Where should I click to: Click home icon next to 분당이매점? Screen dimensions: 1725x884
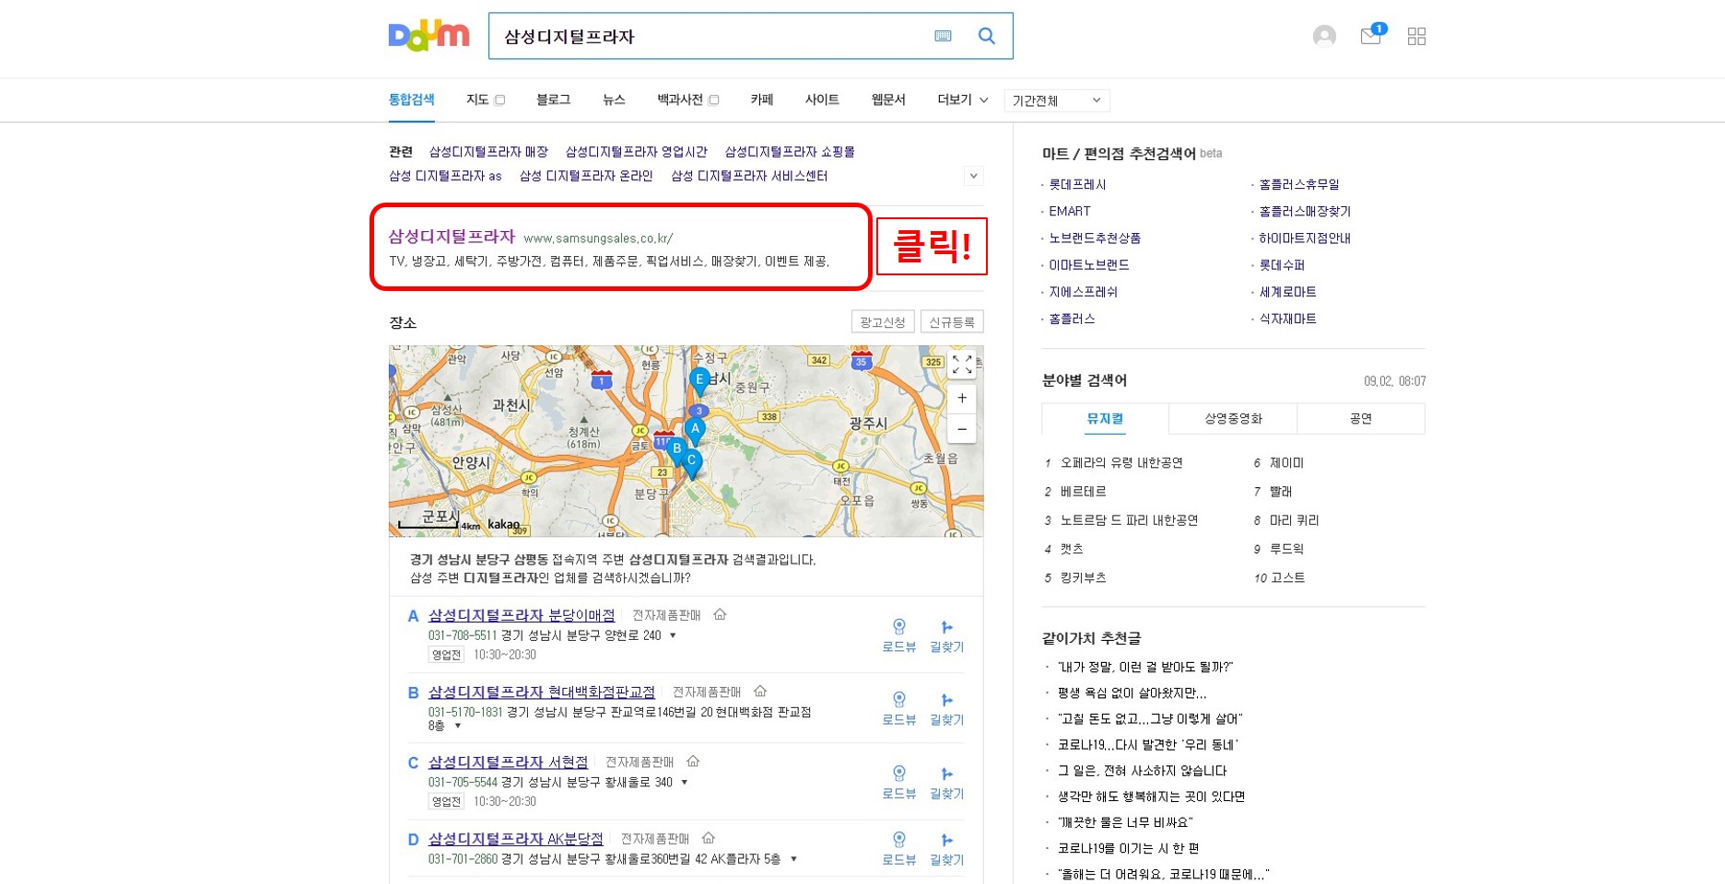(720, 614)
